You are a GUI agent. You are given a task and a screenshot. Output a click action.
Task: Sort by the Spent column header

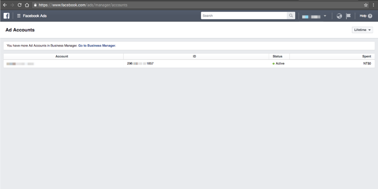(x=367, y=56)
